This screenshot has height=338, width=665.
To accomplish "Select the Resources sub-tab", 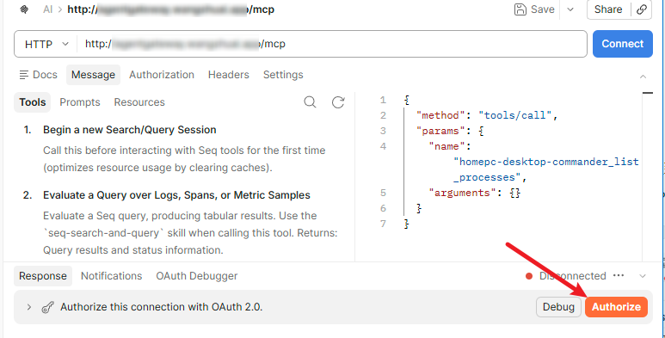I will [139, 102].
